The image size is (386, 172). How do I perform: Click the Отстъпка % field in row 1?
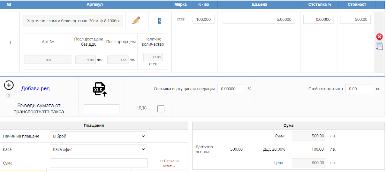coord(318,19)
